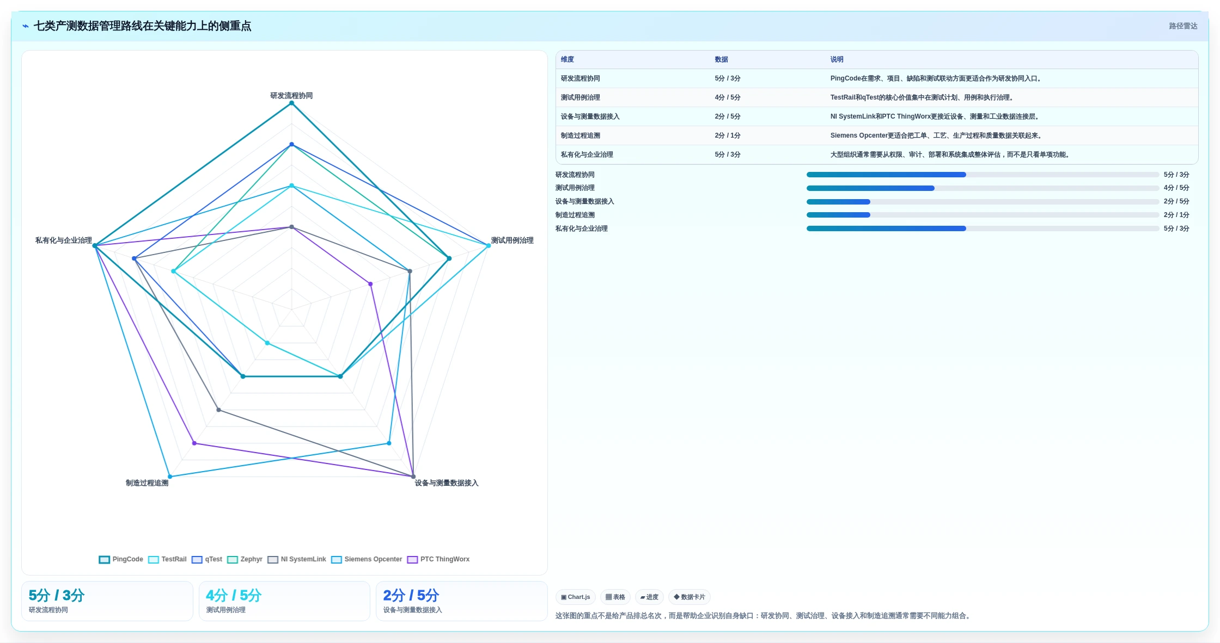Screen dimensions: 1220x643
Task: Toggle the PingCode legend swatch
Action: coord(105,559)
